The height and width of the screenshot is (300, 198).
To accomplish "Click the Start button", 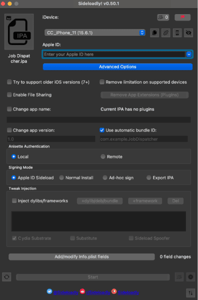I will tap(93, 277).
